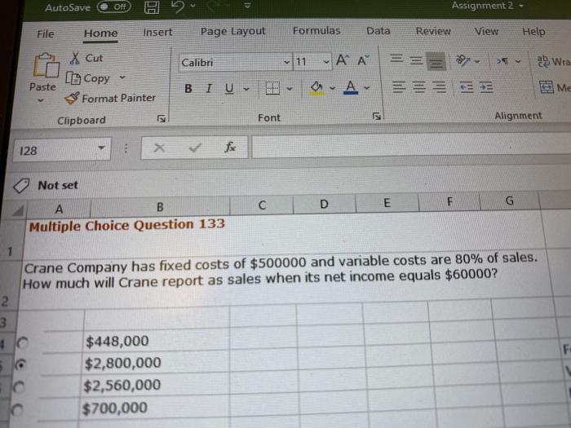
Task: Click the Enter checkmark formula button
Action: 195,148
